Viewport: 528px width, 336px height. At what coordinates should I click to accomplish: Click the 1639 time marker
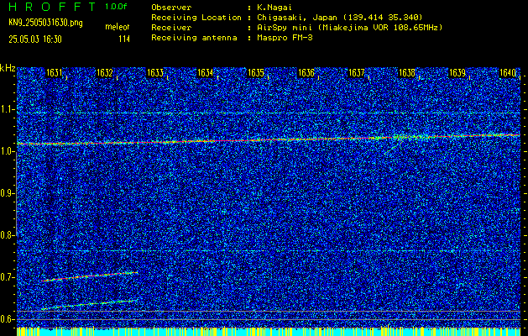coord(457,73)
